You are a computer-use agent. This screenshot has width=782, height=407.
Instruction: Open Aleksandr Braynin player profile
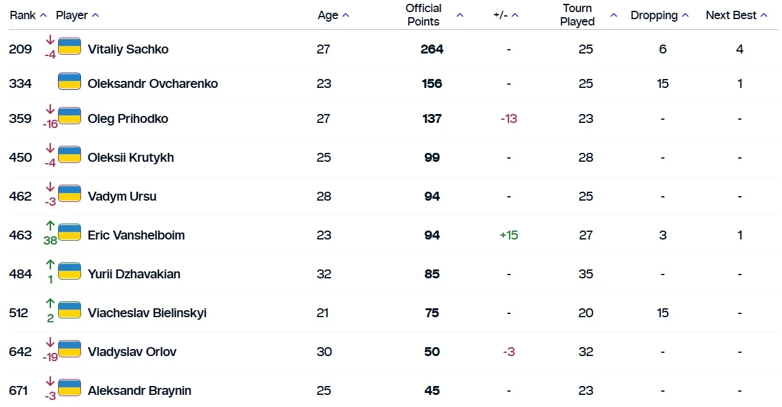(x=139, y=390)
